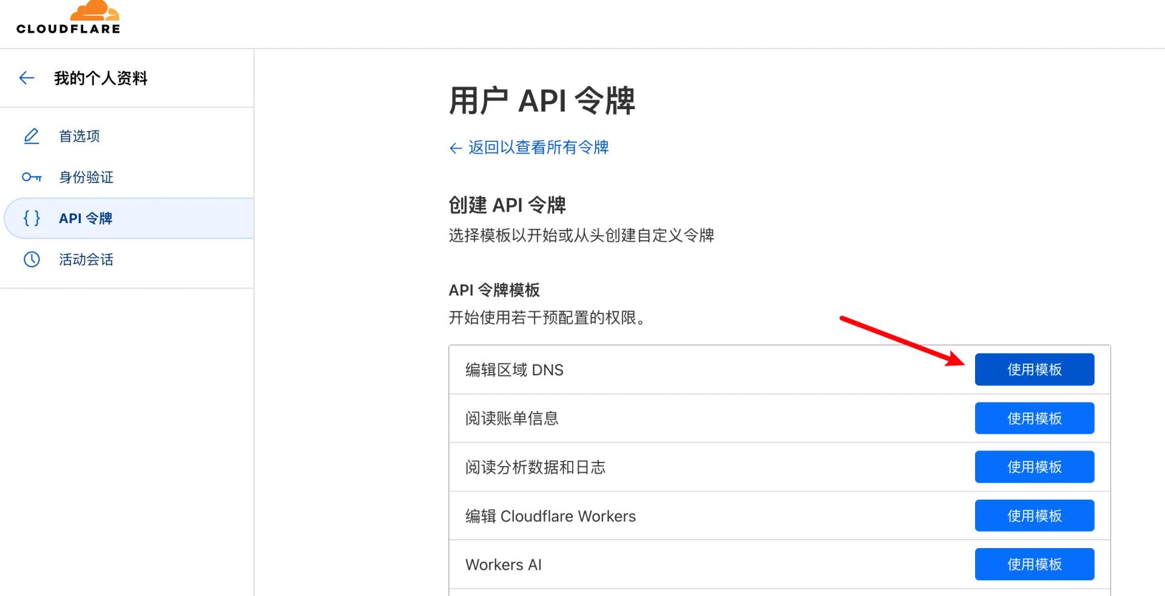
Task: Click the clock icon for 活动会话
Action: click(32, 259)
